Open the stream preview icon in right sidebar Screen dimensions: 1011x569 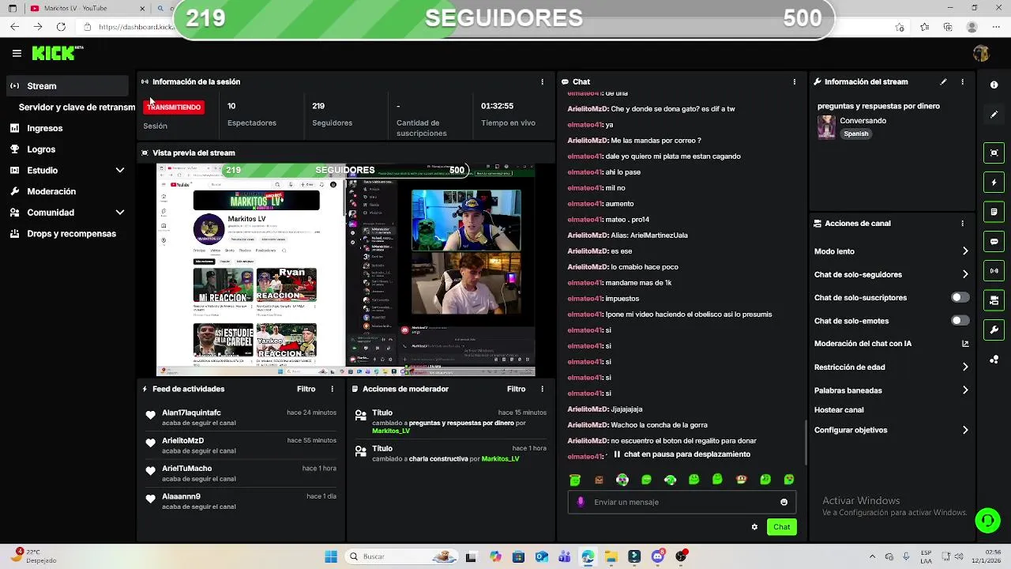pos(994,153)
